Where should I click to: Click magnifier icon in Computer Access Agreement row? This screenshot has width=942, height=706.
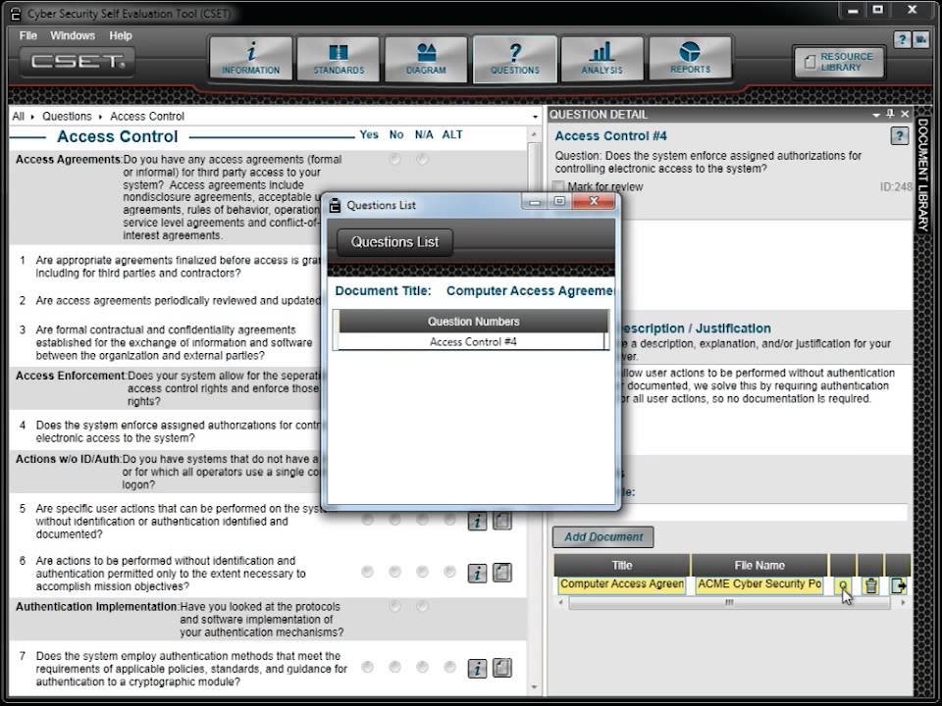843,585
